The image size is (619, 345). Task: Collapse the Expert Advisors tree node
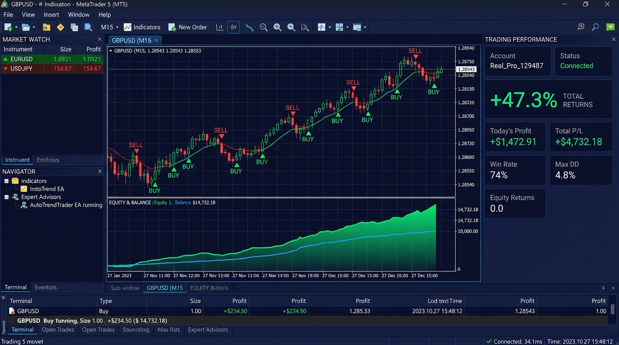(6, 197)
